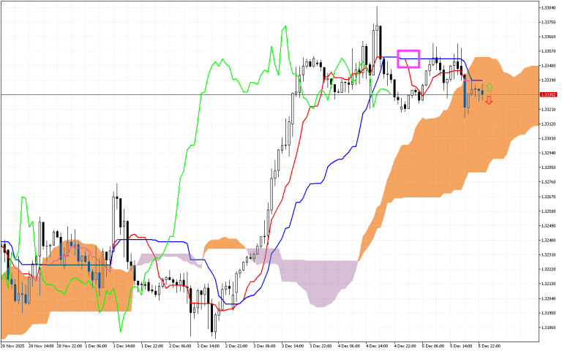Click price scale value 1.32490
This screenshot has height=351, width=562.
(548, 226)
